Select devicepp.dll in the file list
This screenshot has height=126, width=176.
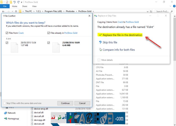tap(39, 120)
